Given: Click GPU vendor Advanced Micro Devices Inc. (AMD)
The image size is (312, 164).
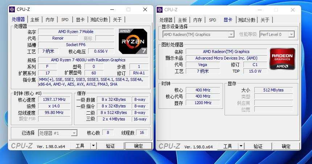Looking at the screenshot, I should tap(226, 58).
